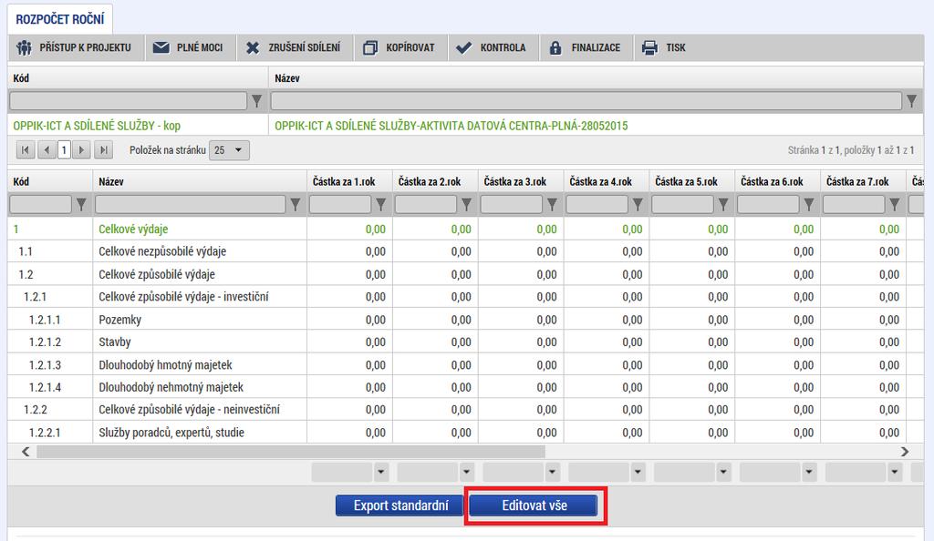The width and height of the screenshot is (934, 541).
Task: Click the Částka za 2.rok filter funnel
Action: coord(466,205)
